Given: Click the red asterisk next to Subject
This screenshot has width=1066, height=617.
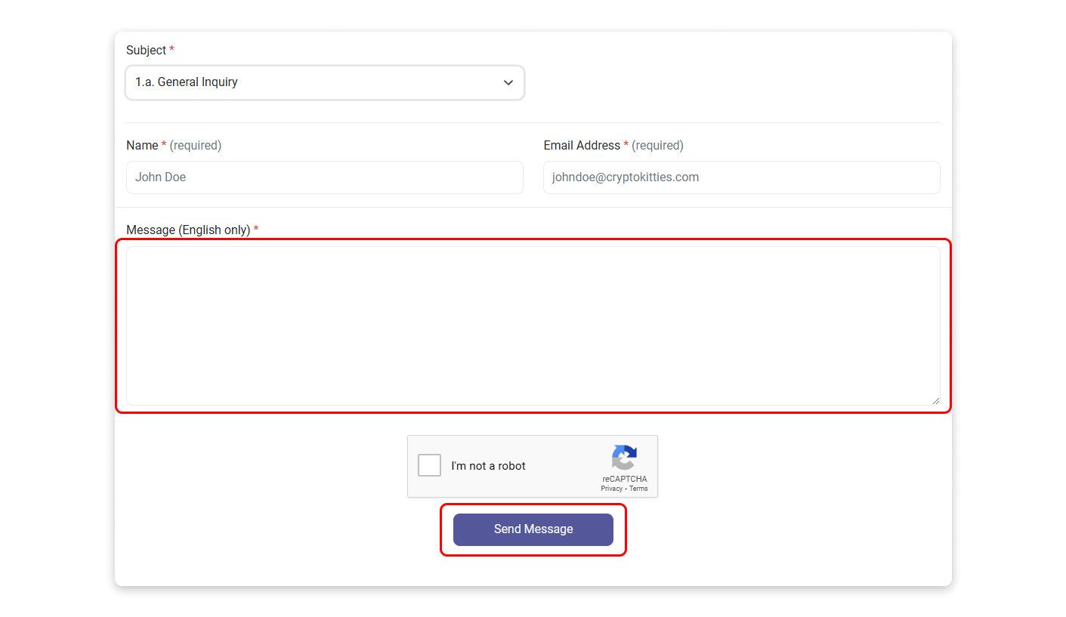Looking at the screenshot, I should (x=171, y=50).
